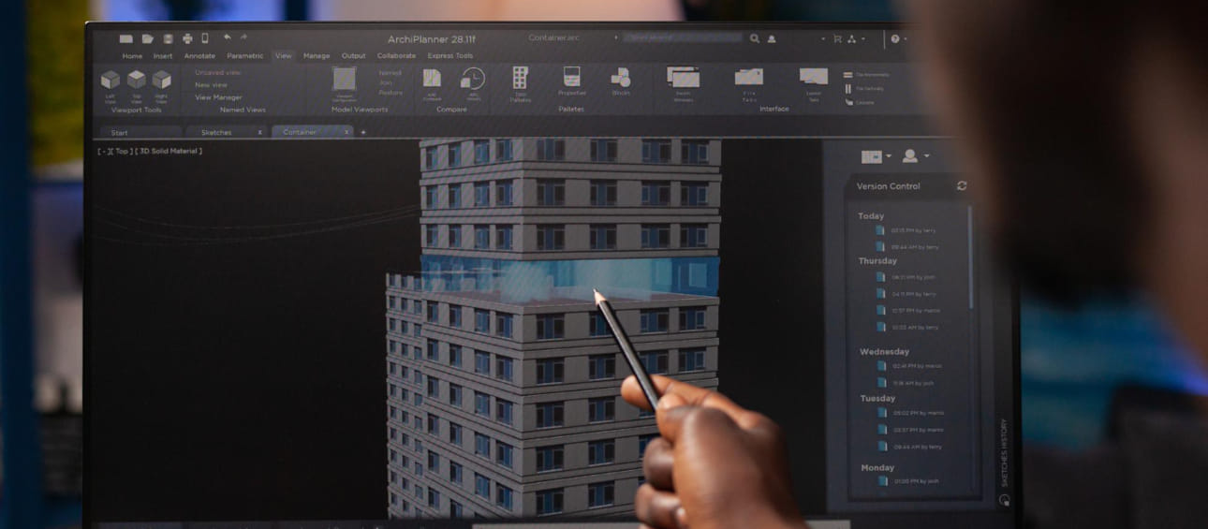Click the Top View cube icon
The height and width of the screenshot is (529, 1208).
point(137,81)
